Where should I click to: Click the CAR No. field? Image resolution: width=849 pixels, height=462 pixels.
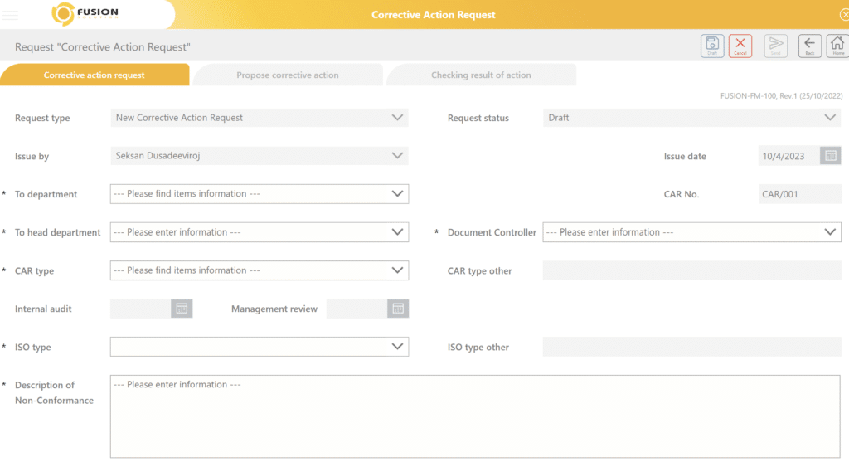click(800, 194)
